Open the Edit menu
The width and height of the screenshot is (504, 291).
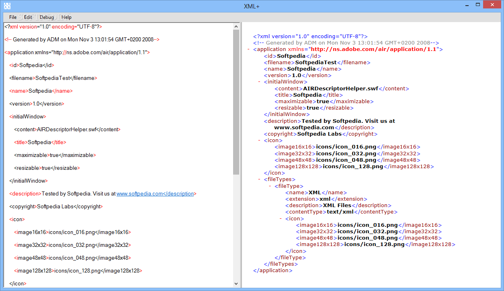click(28, 17)
